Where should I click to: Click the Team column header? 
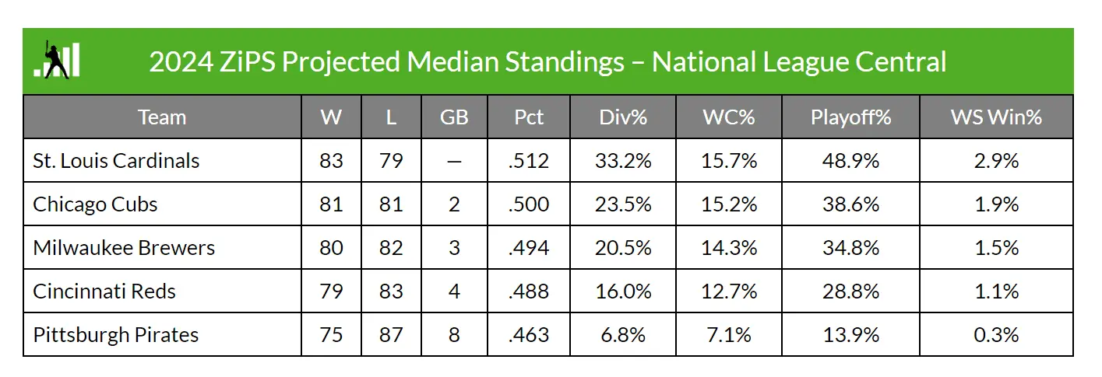click(x=162, y=117)
